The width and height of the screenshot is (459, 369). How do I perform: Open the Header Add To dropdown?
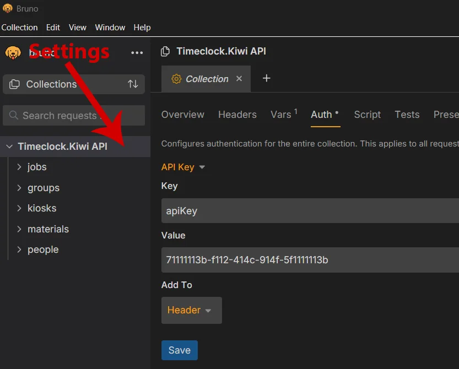pos(191,310)
